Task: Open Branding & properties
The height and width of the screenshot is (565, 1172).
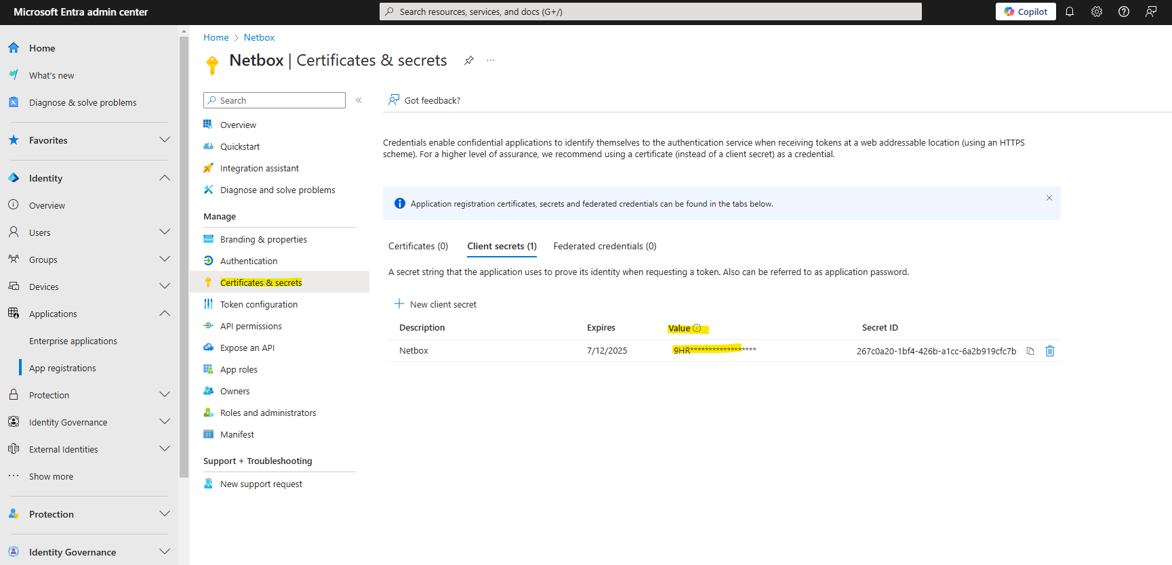Action: [263, 239]
